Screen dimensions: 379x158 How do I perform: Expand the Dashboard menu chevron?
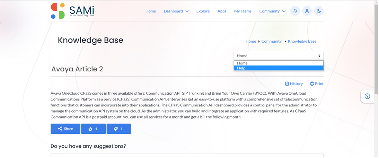click(187, 11)
